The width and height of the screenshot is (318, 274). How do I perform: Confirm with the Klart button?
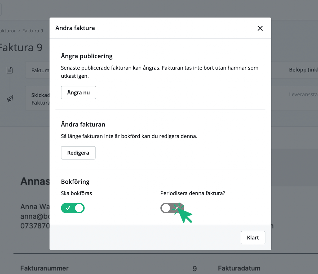point(253,238)
